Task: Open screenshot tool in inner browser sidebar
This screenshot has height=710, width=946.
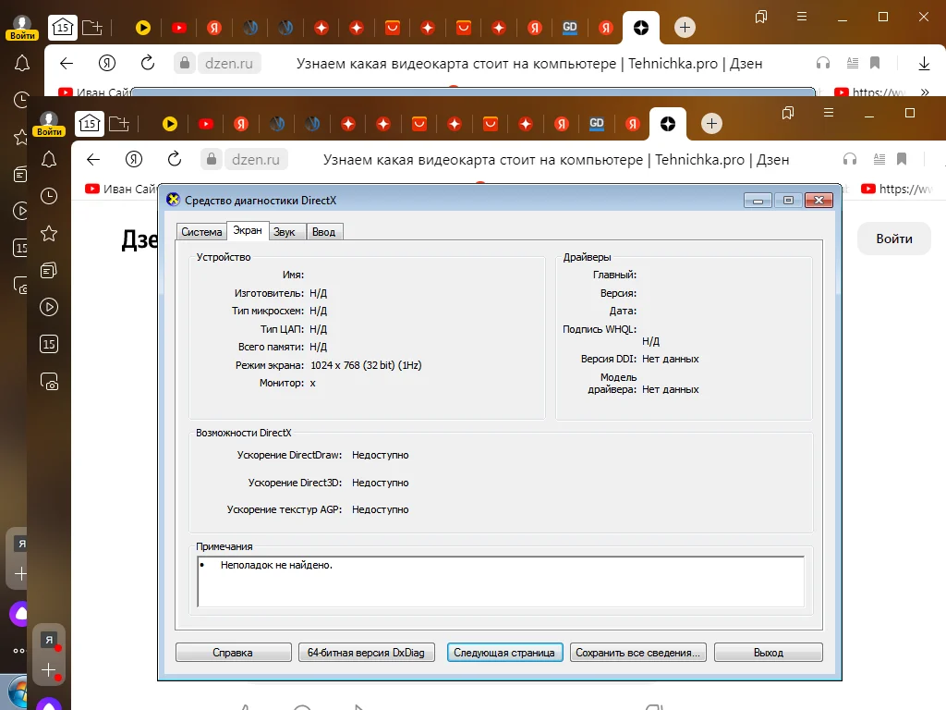Action: [49, 382]
